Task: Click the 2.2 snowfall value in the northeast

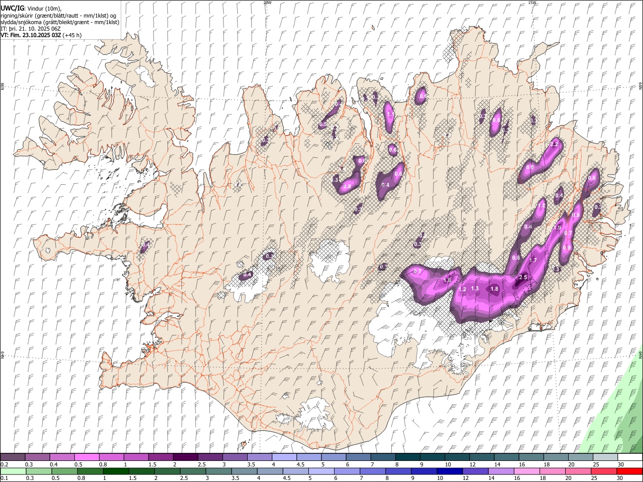Action: 555,144
